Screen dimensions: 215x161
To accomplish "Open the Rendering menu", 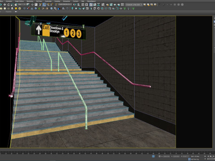I will (30, 1).
